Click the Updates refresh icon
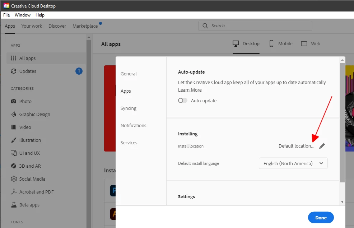 click(14, 71)
